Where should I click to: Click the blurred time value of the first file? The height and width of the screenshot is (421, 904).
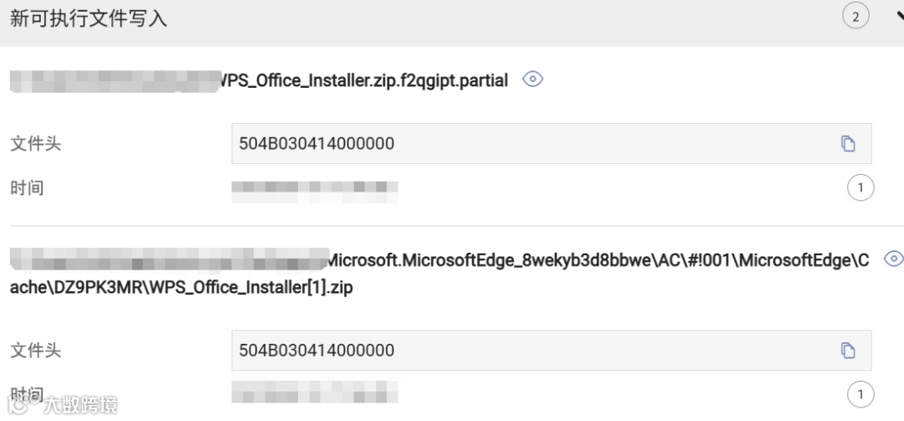pos(314,188)
